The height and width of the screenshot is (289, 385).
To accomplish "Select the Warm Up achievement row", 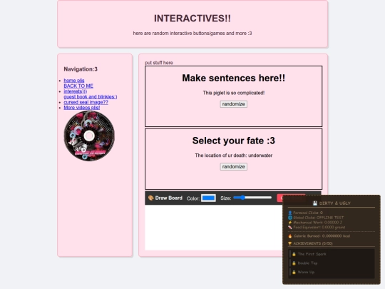I will tap(332, 273).
